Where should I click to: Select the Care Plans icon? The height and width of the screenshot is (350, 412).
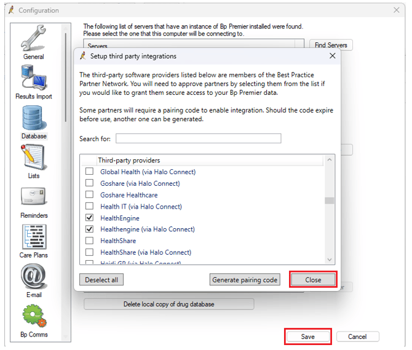(x=34, y=237)
